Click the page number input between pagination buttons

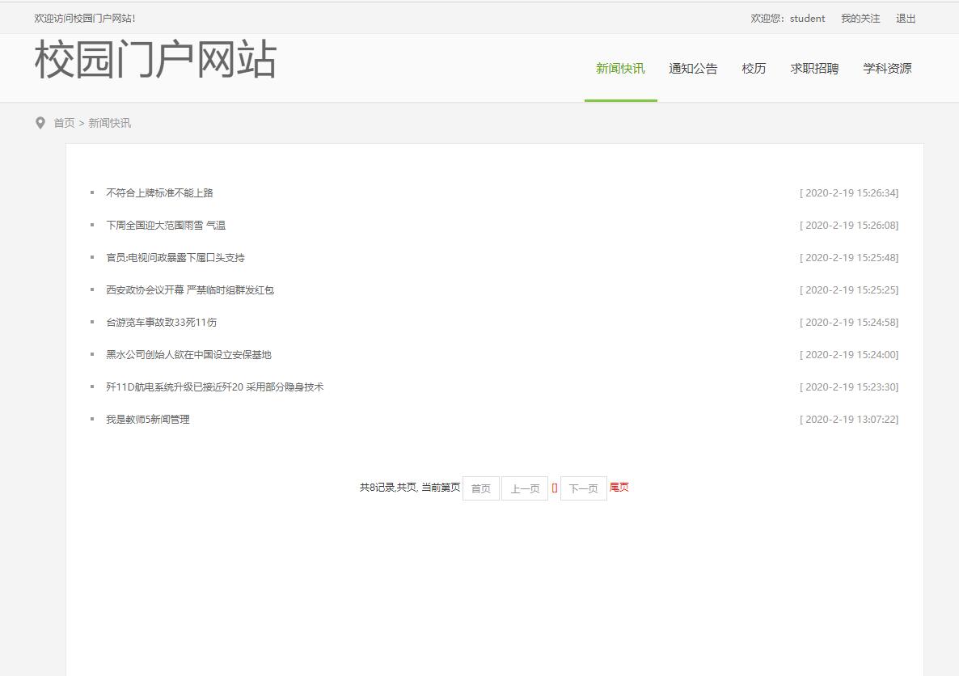pyautogui.click(x=555, y=488)
